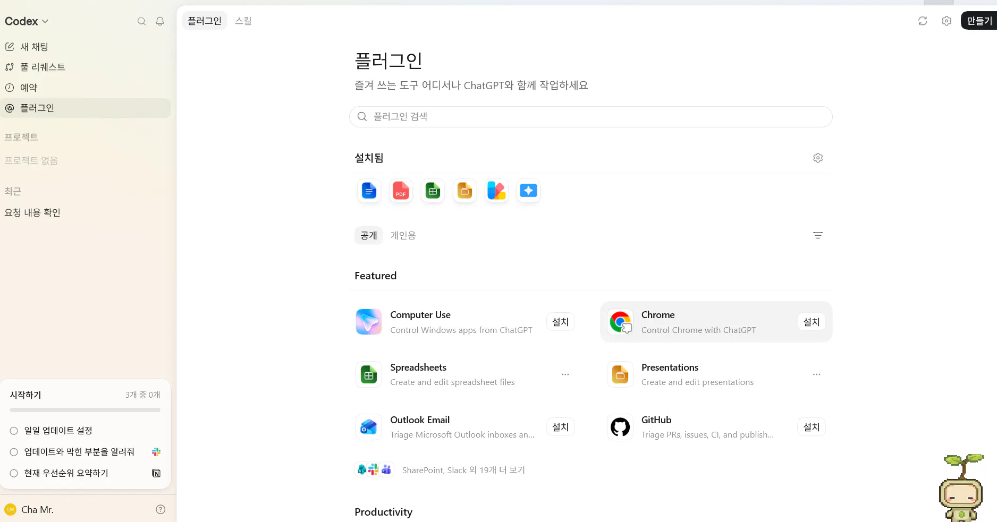This screenshot has width=997, height=522.
Task: Open installed plugins settings gear (설치됨)
Action: pos(818,158)
